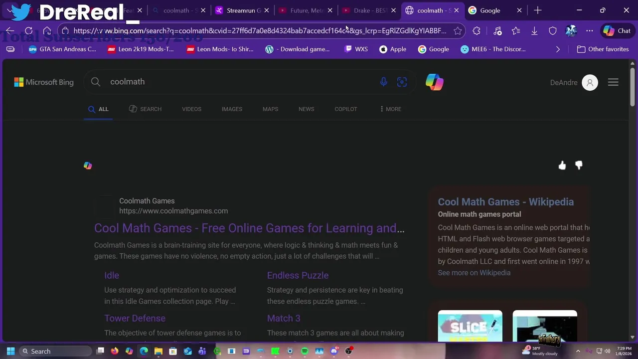Close the Google browser tab
The image size is (638, 359).
[x=519, y=10]
